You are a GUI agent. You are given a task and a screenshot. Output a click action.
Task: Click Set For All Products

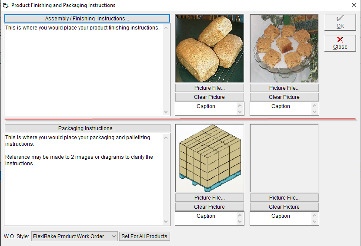[x=144, y=236]
